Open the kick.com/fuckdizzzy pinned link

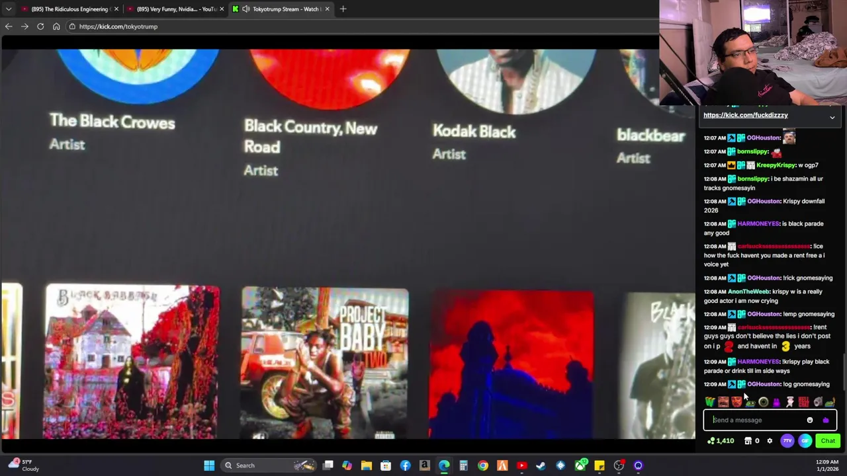tap(746, 115)
